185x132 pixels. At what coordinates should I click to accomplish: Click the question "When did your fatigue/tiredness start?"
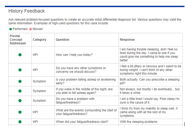click(82, 122)
